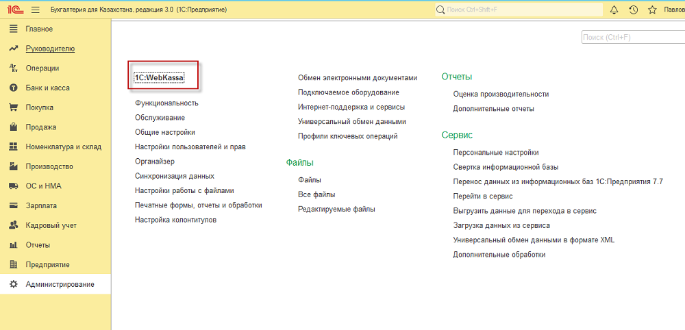Open favorites star icon
The height and width of the screenshot is (330, 685).
coord(652,10)
